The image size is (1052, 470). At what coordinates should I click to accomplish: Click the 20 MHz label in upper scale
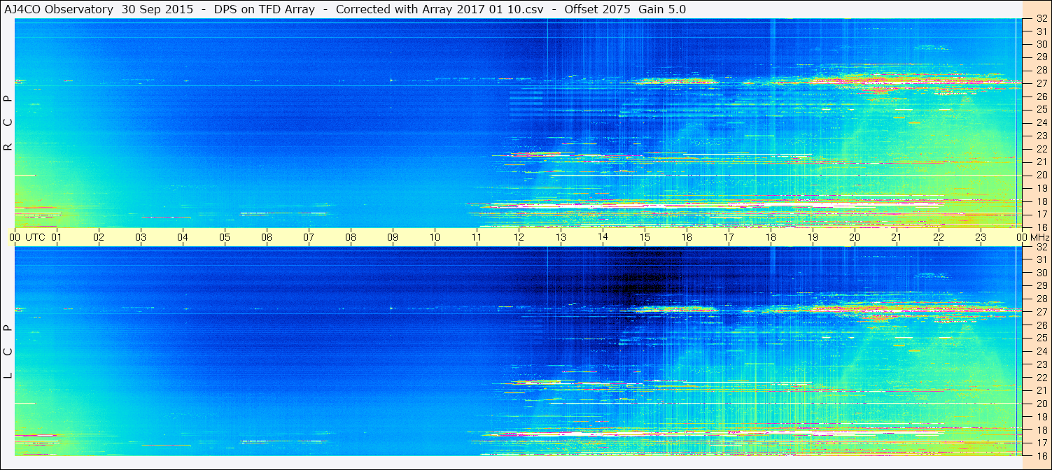click(x=1041, y=175)
